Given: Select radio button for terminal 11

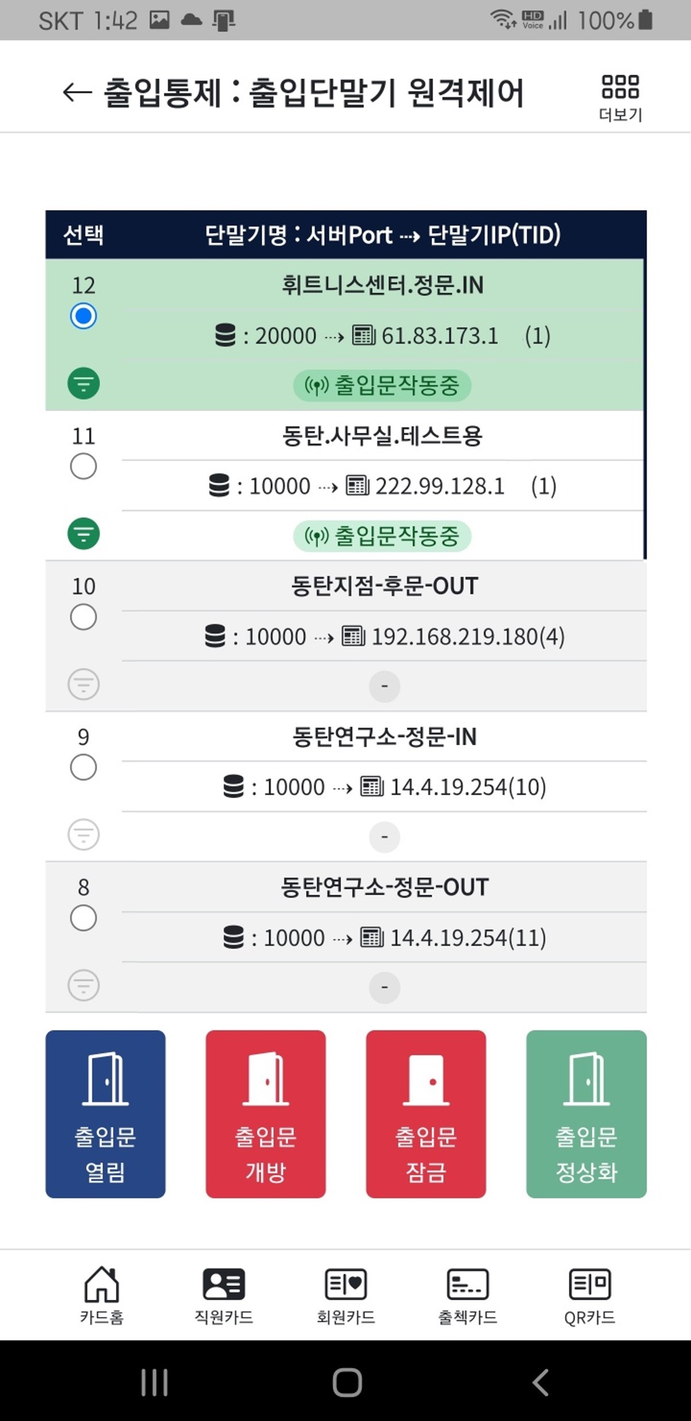Looking at the screenshot, I should tap(83, 466).
